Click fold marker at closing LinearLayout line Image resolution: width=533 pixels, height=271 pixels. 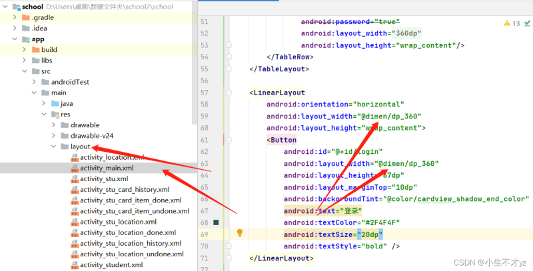tap(229, 258)
